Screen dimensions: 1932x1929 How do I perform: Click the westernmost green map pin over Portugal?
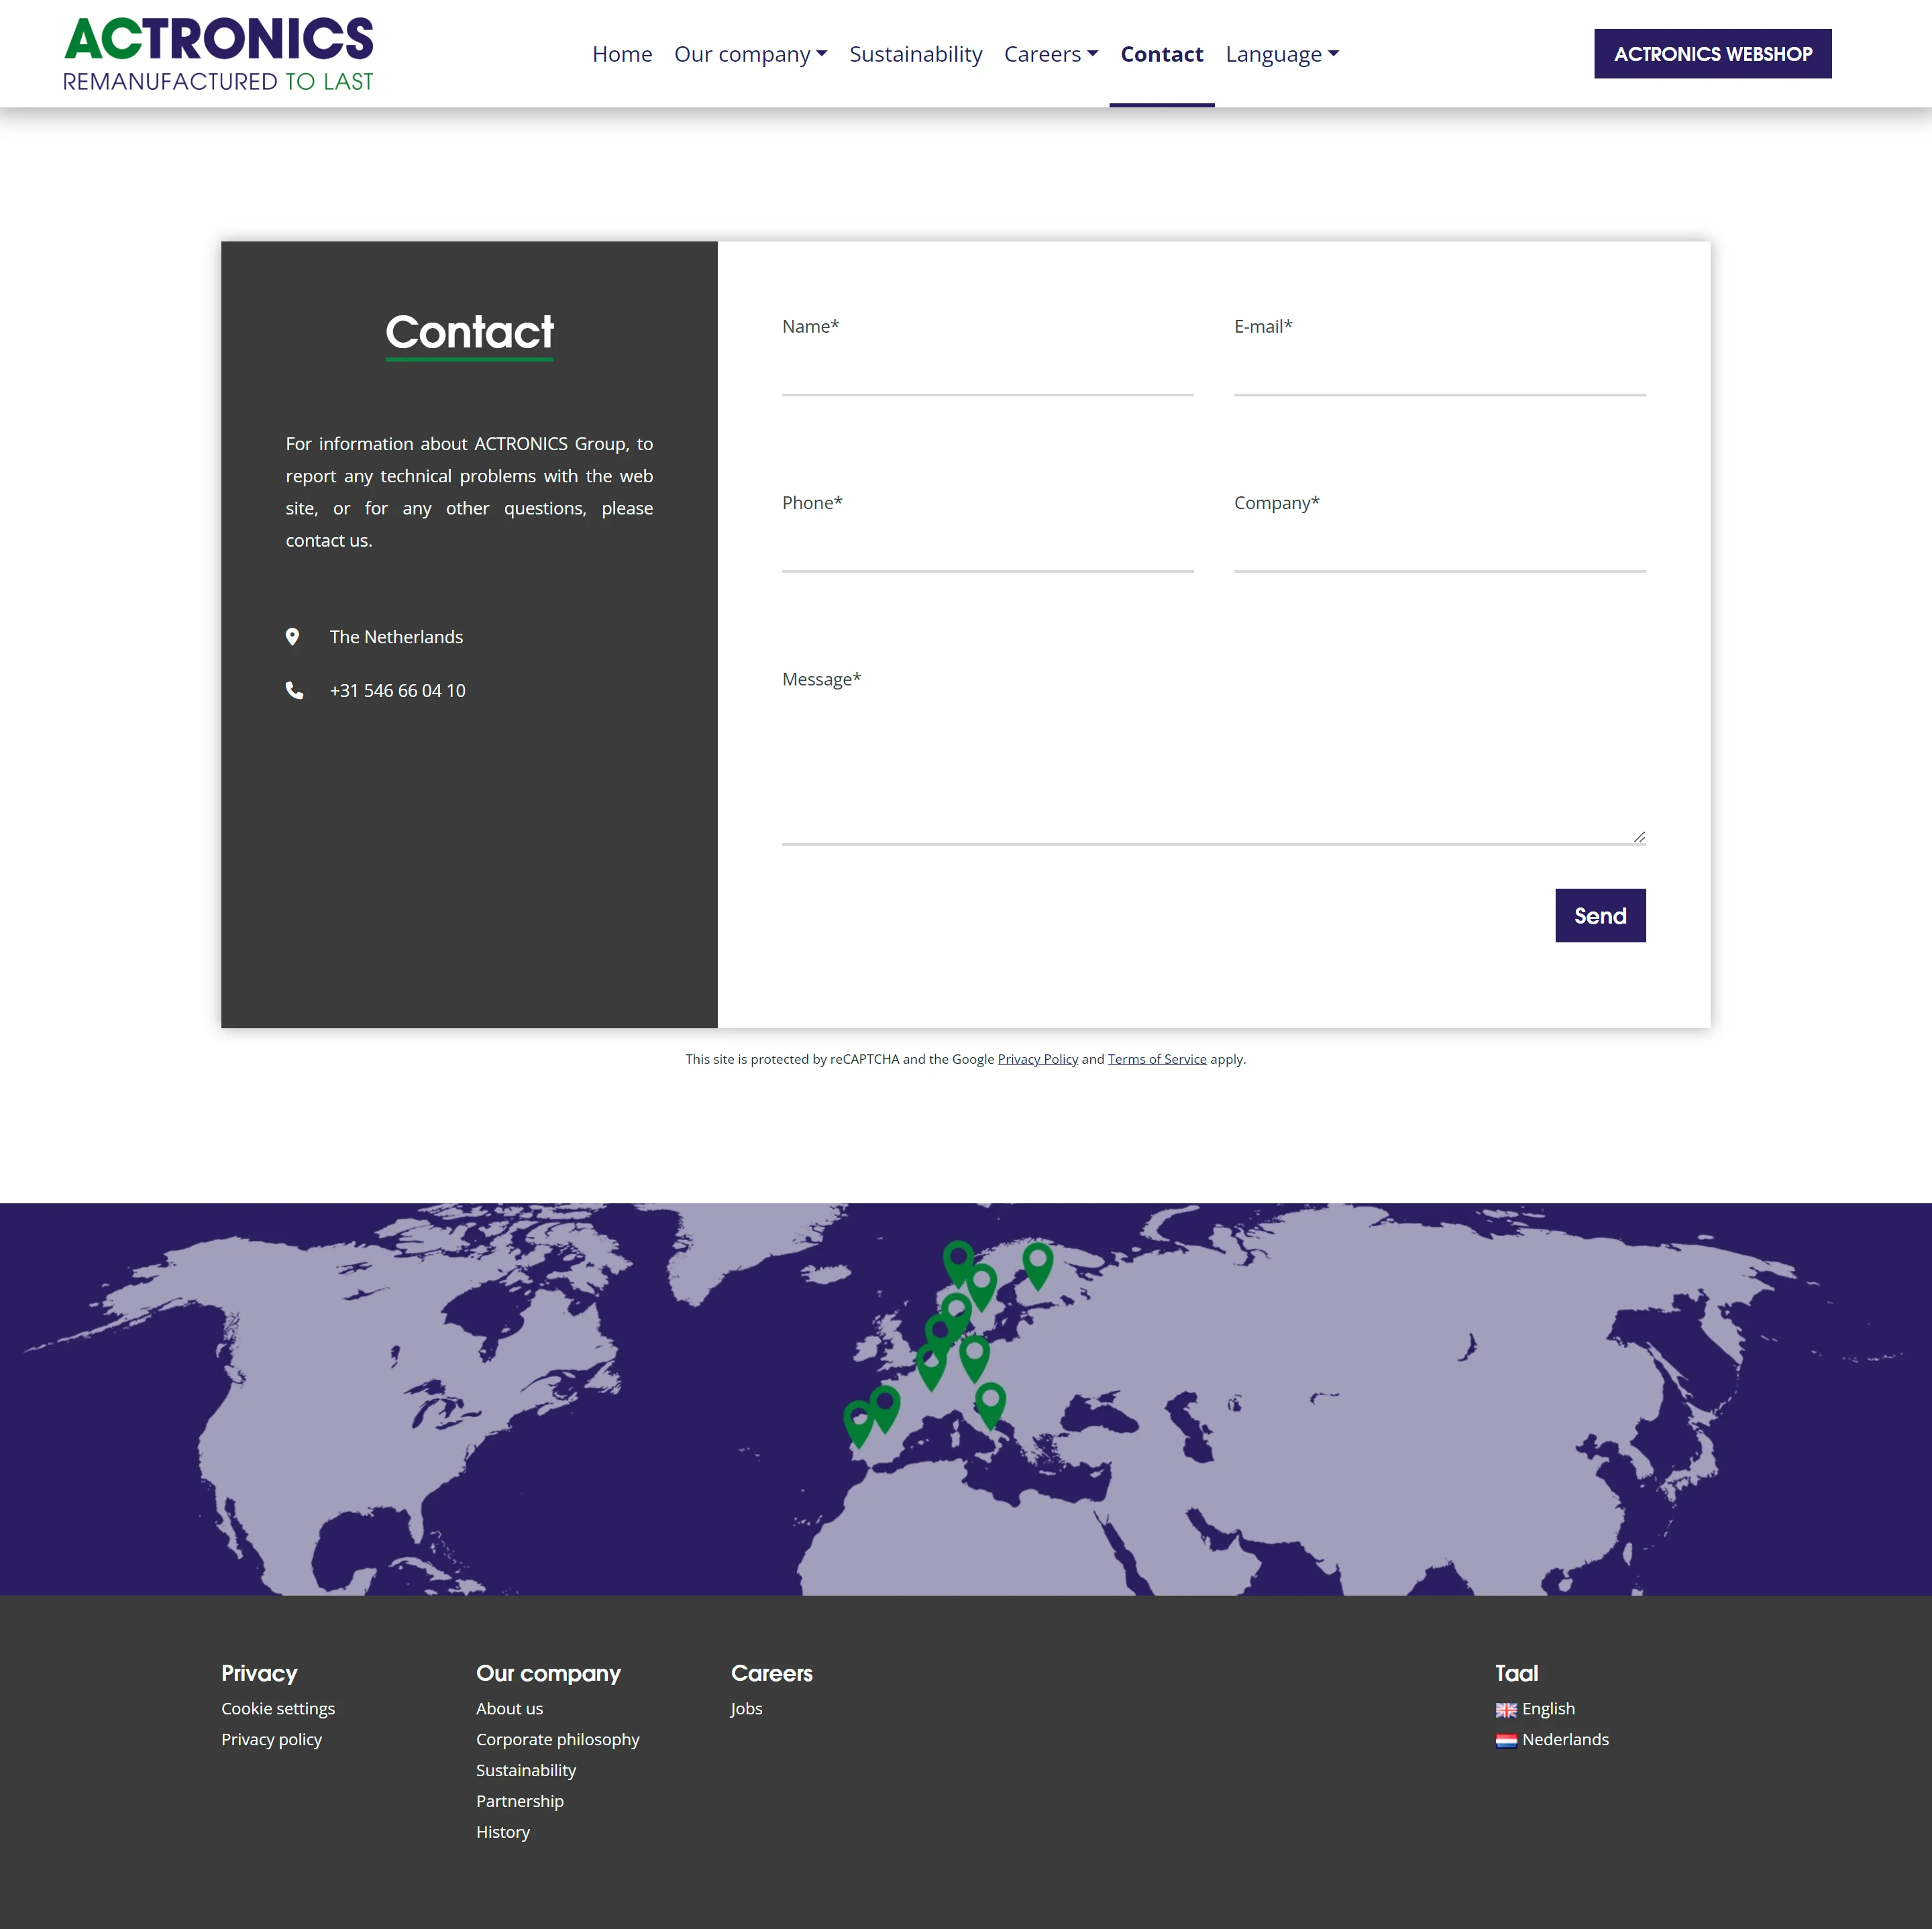pos(858,1421)
